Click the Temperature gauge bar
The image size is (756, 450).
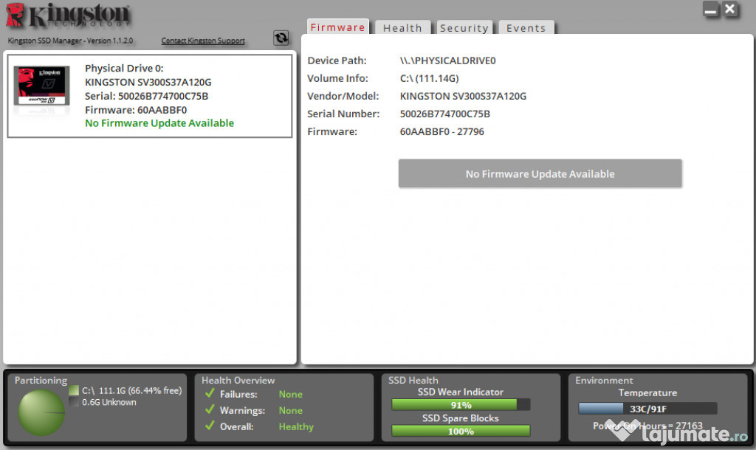(x=647, y=409)
